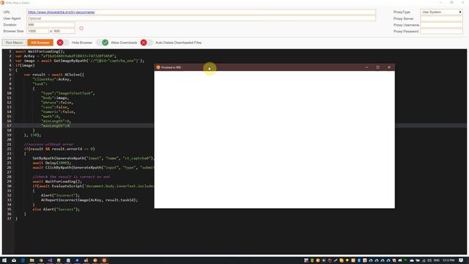
Task: Click code line 1 await WaitForLoading()
Action: pos(40,51)
